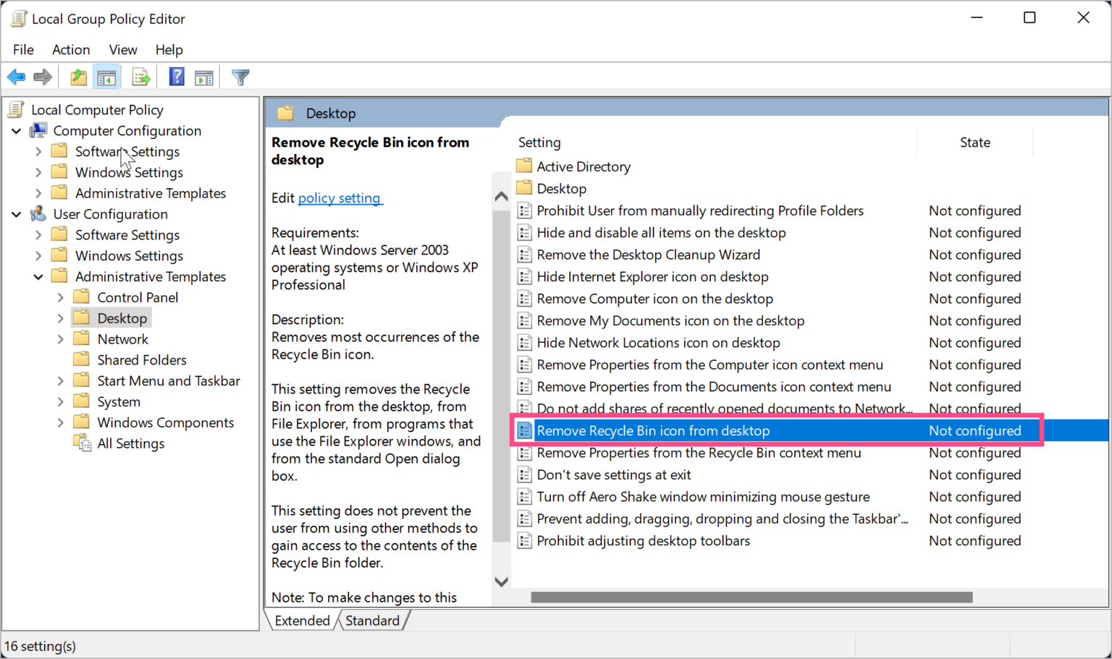Open the Help question mark icon

point(177,77)
